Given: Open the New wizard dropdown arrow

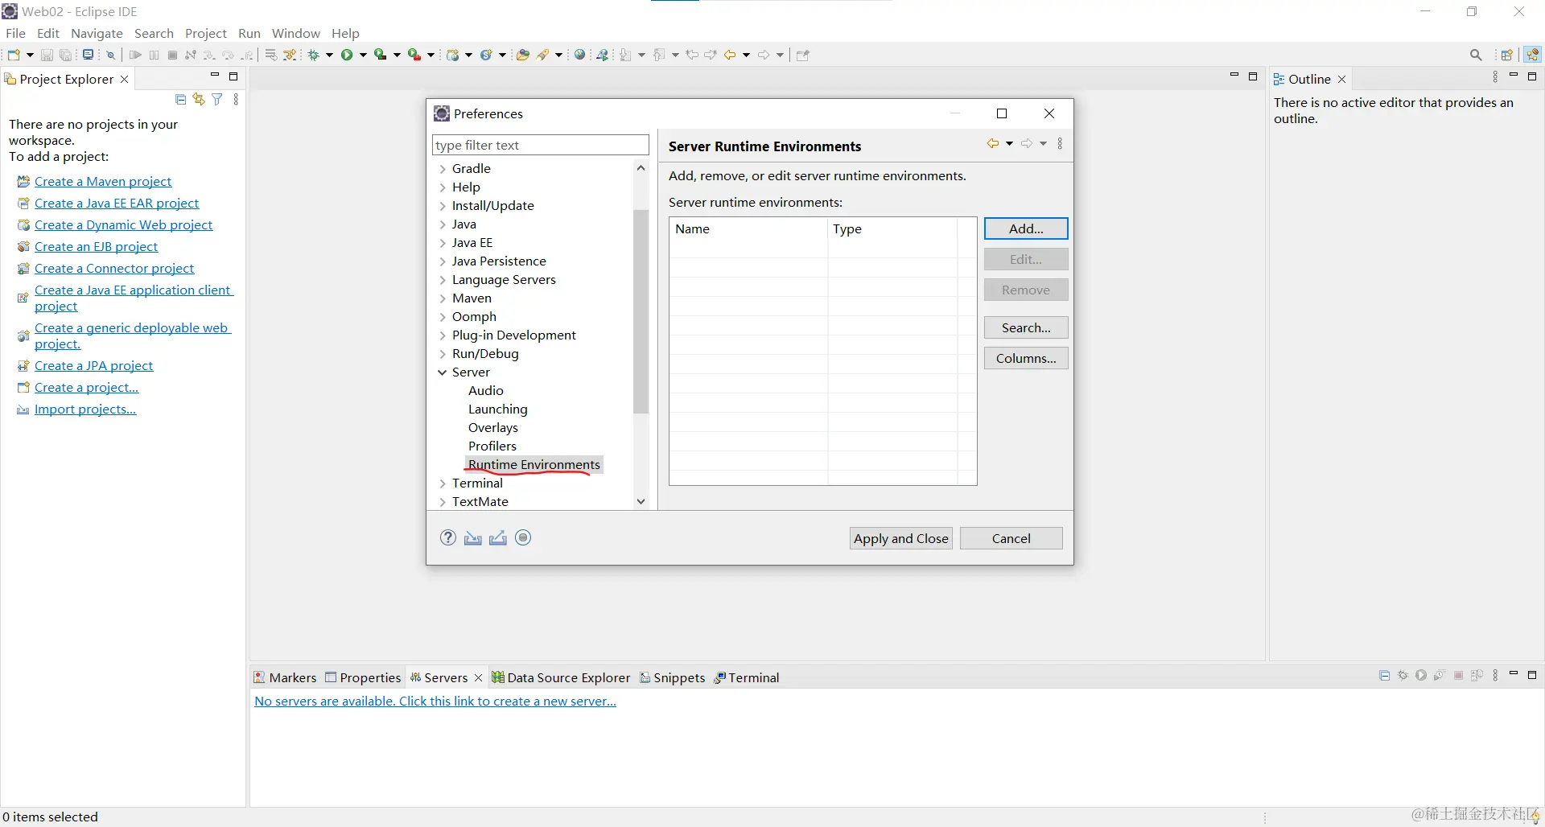Looking at the screenshot, I should pos(30,55).
